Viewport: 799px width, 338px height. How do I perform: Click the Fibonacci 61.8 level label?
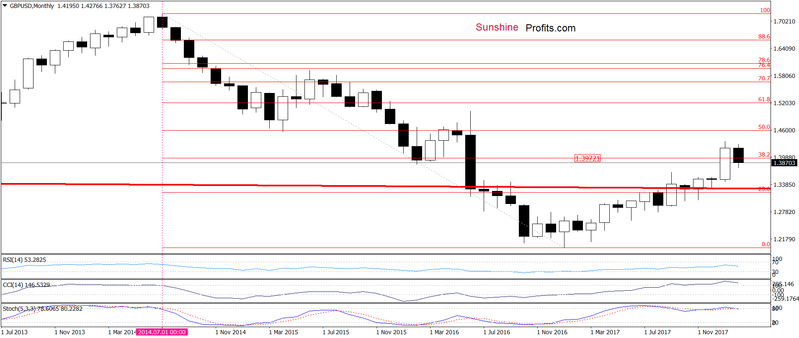click(764, 99)
